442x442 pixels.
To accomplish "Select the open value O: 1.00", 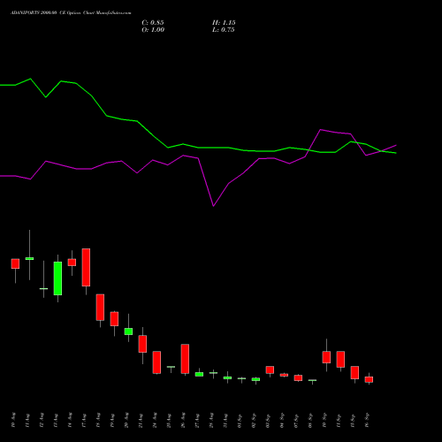I will pos(153,30).
